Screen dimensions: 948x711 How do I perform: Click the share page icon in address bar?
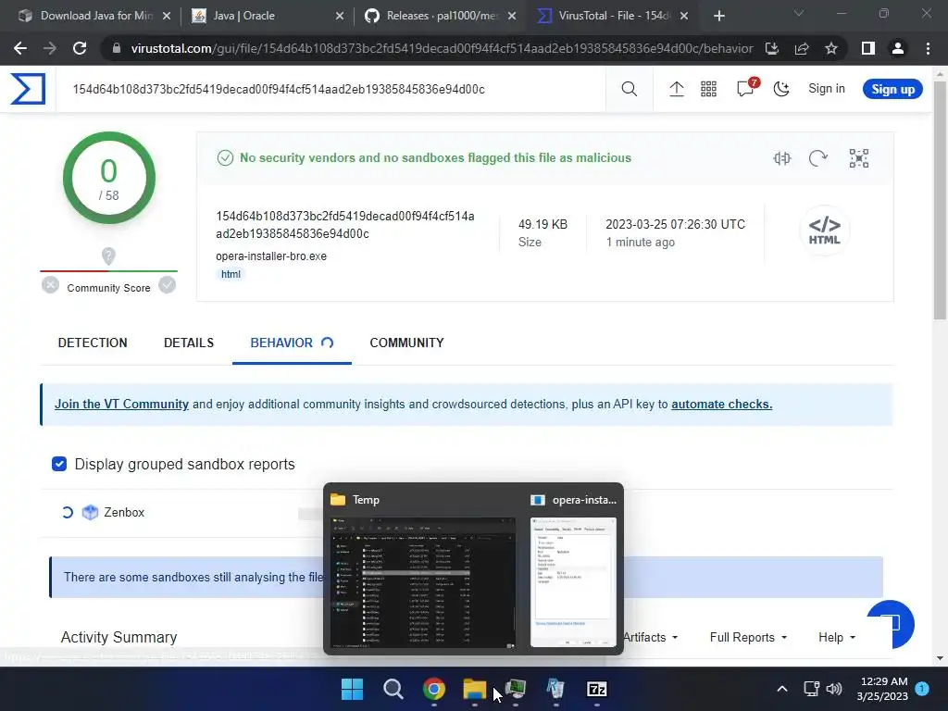pyautogui.click(x=802, y=48)
